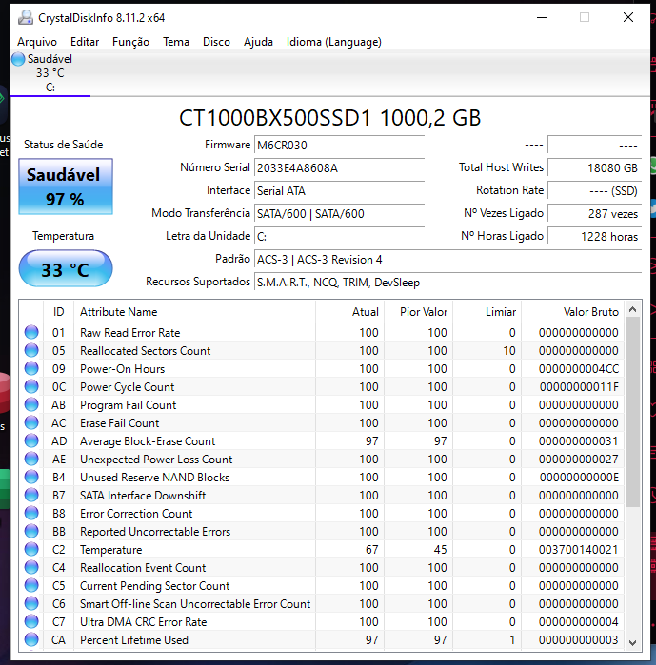Click the Interface field Serial ATA
Screen dimensions: 656x665
click(340, 191)
